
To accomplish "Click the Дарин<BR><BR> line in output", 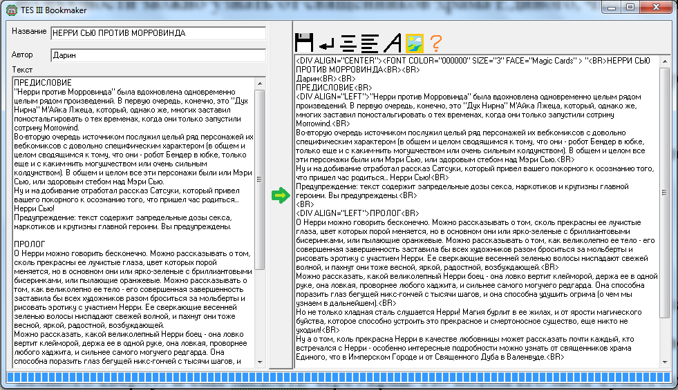I will (326, 79).
